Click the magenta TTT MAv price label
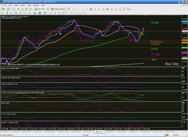The width and height of the screenshot is (188, 137). 185,53
